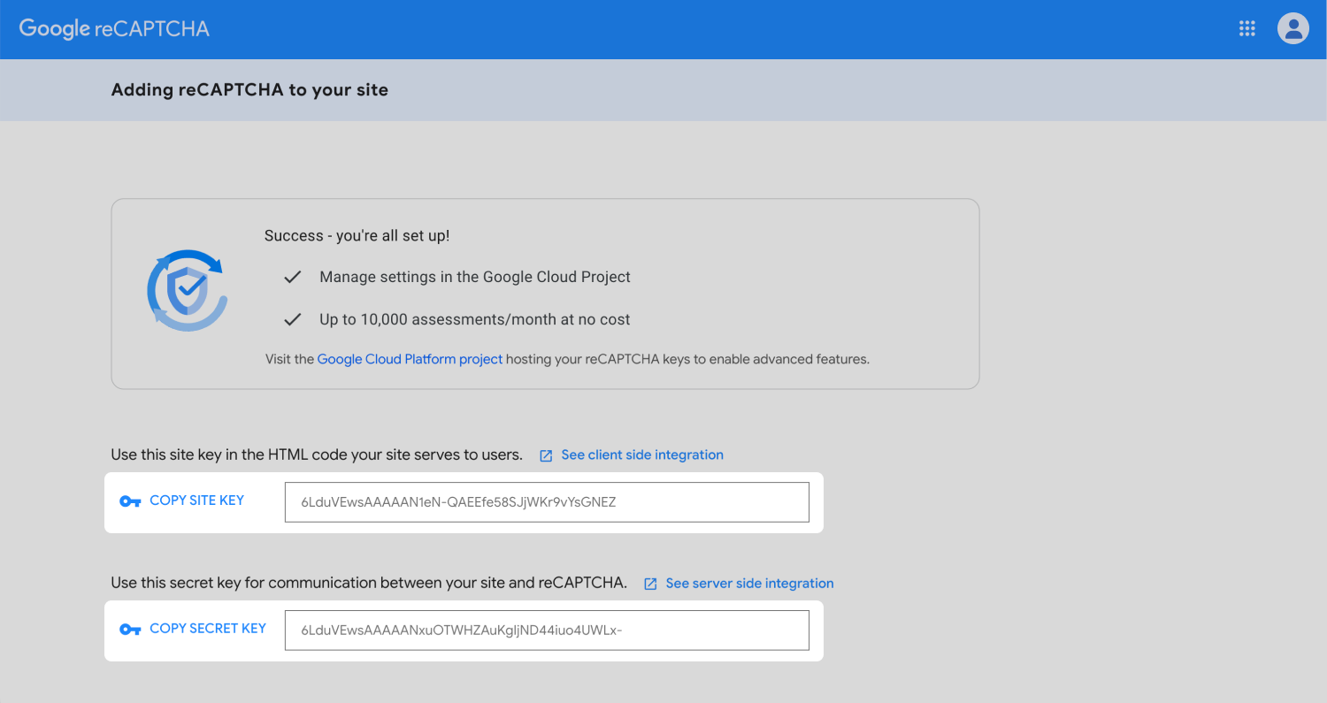
Task: Click the external link icon before server side integration
Action: pos(650,583)
